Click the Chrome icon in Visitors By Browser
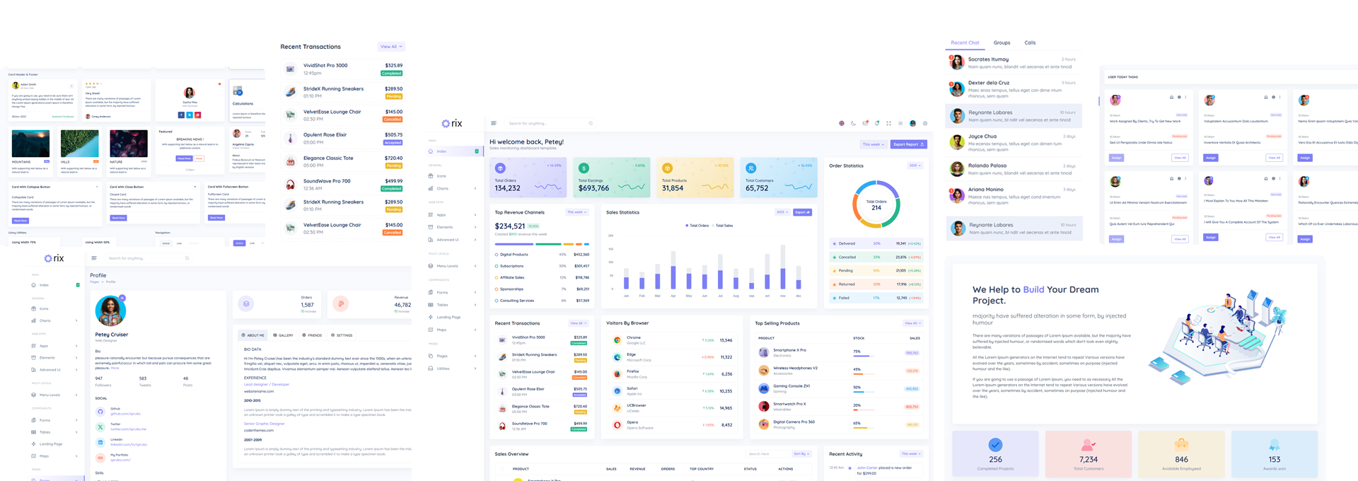 [617, 340]
